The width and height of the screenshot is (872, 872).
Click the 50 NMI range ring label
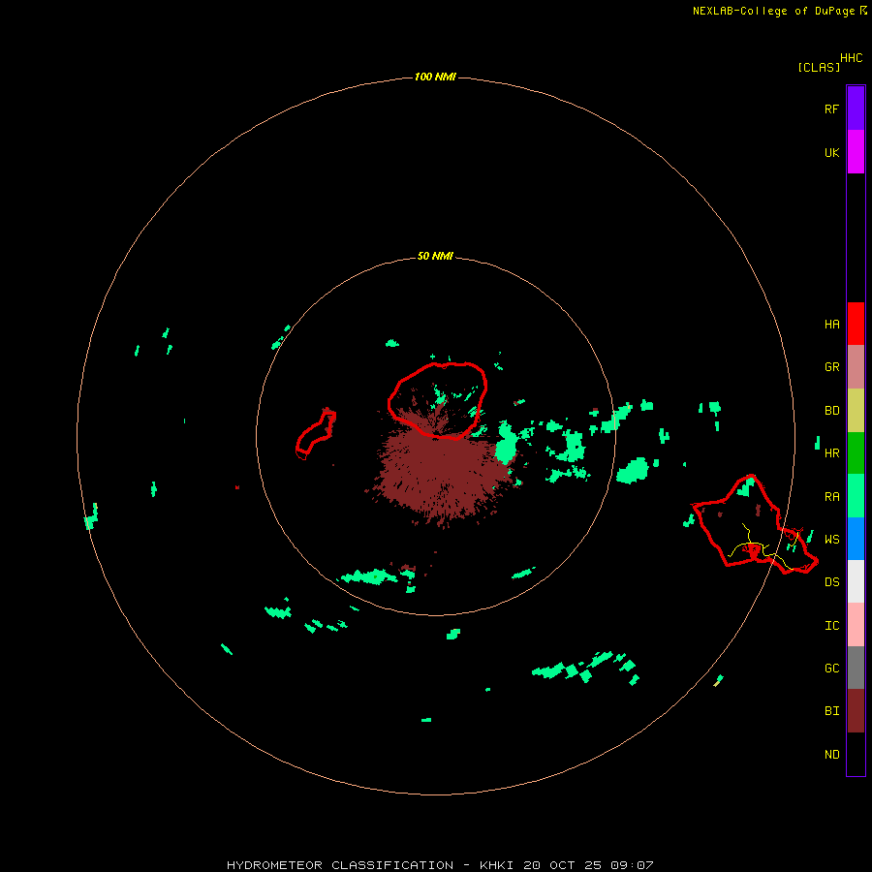[435, 257]
